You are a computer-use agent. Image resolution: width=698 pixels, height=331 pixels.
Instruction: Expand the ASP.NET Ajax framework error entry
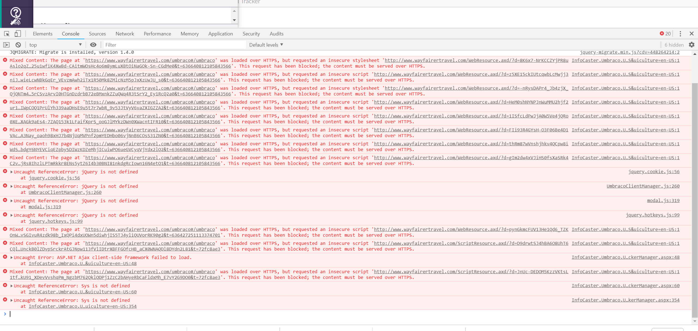coord(11,257)
